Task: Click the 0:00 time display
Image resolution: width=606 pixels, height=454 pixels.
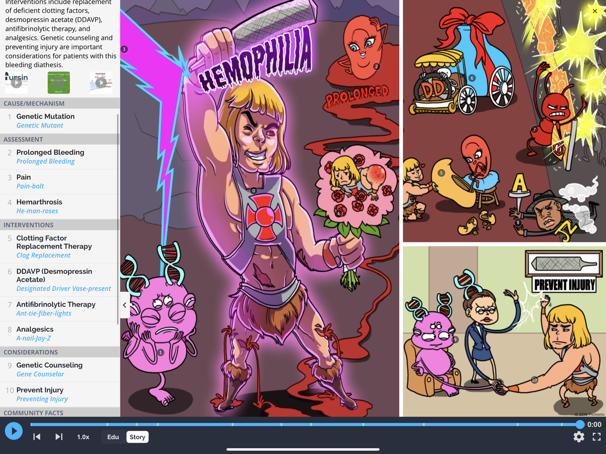Action: [594, 424]
